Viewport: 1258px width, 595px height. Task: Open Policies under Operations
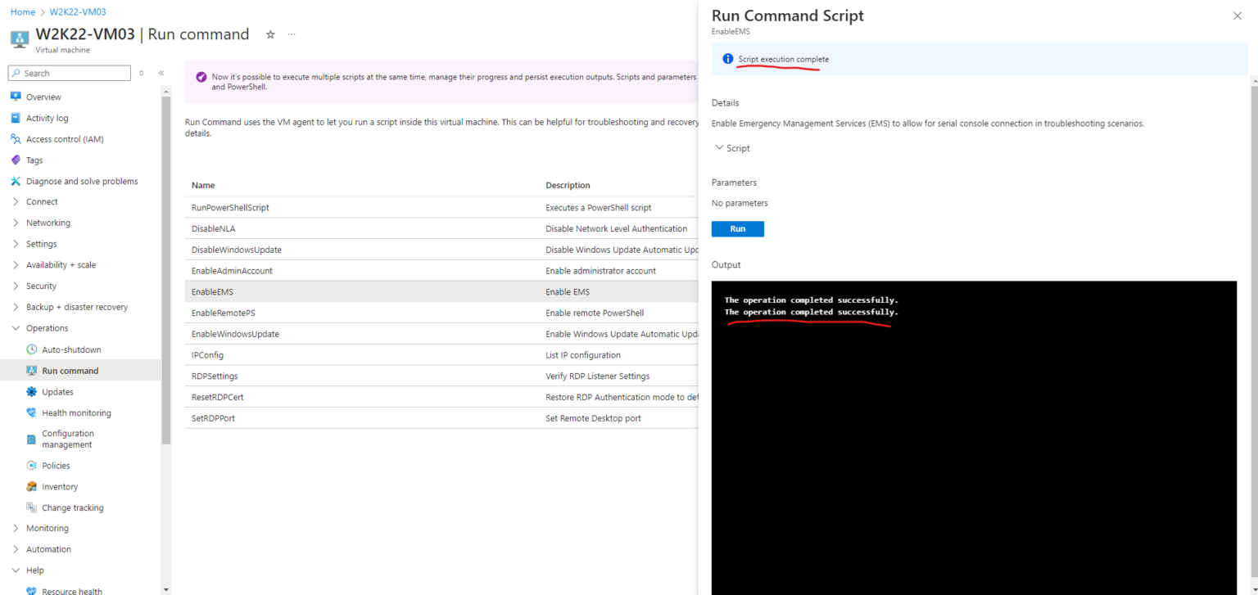[x=57, y=465]
